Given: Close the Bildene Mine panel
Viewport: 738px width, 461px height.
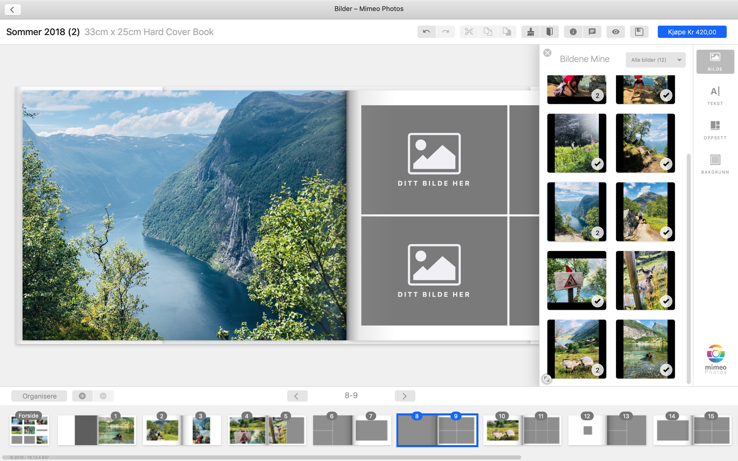Looking at the screenshot, I should (x=547, y=53).
